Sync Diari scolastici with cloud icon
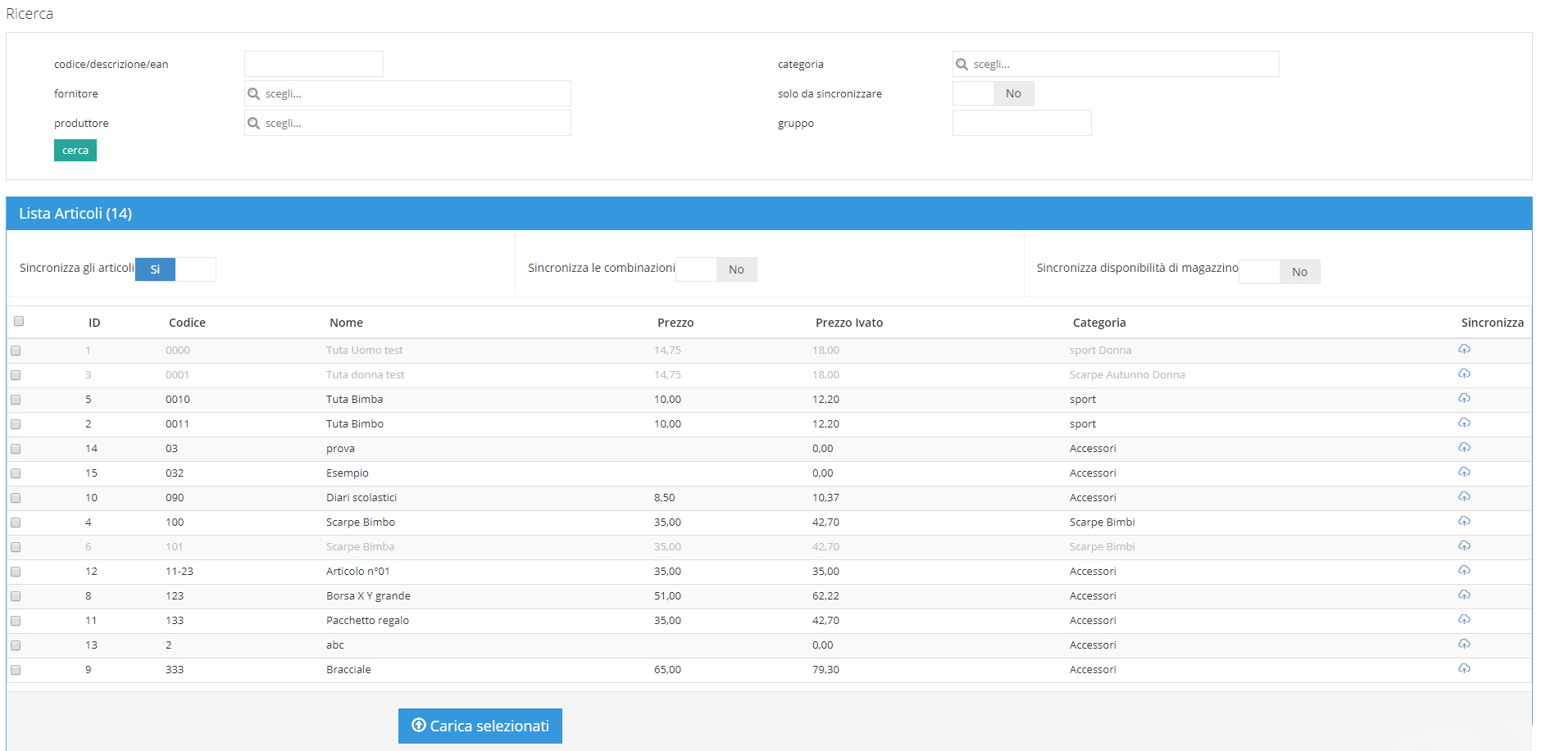Image resolution: width=1546 pixels, height=751 pixels. point(1464,497)
